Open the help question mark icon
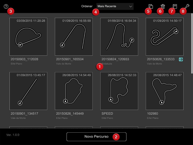This screenshot has height=145, width=193. [6, 6]
